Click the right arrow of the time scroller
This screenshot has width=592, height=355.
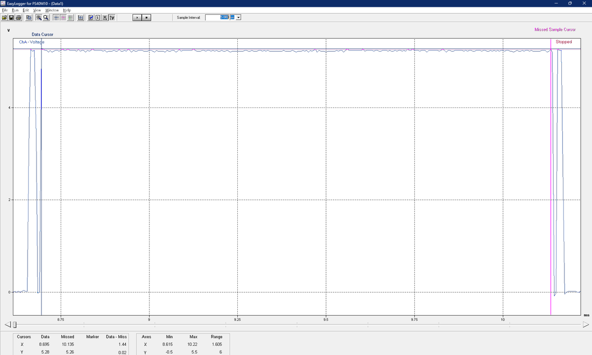(x=586, y=324)
